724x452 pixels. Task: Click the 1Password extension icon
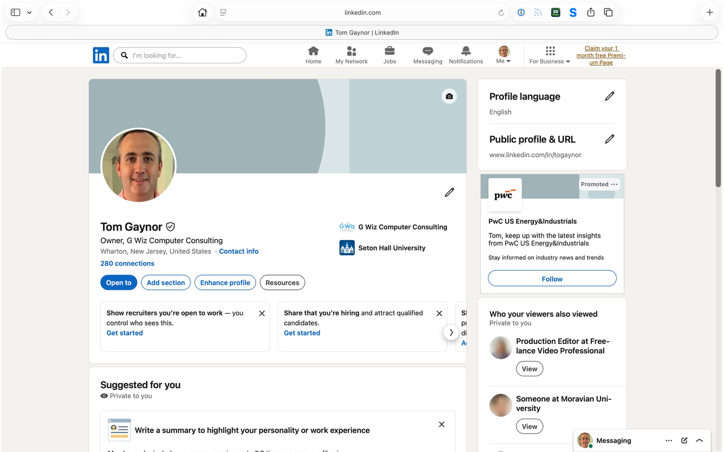pyautogui.click(x=521, y=12)
